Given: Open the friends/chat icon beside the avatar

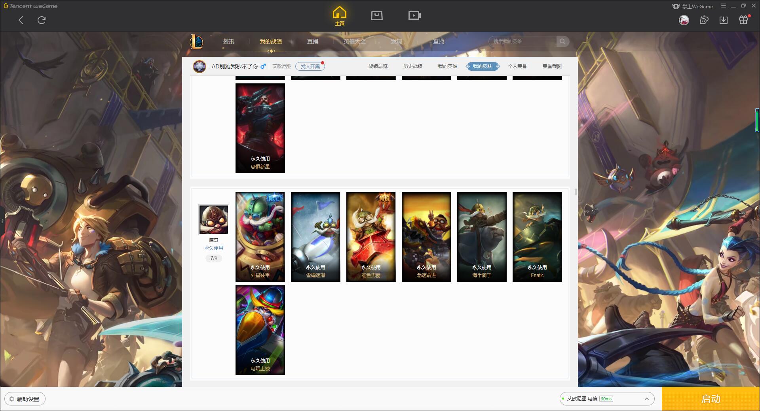Looking at the screenshot, I should click(x=704, y=20).
